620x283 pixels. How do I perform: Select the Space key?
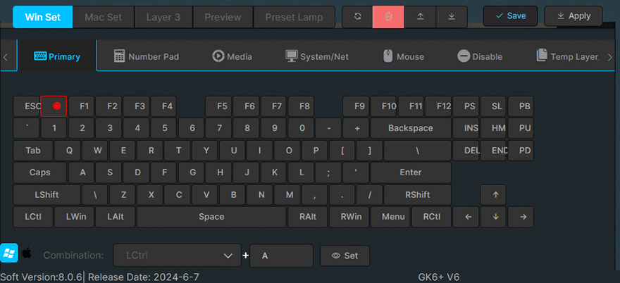click(211, 217)
